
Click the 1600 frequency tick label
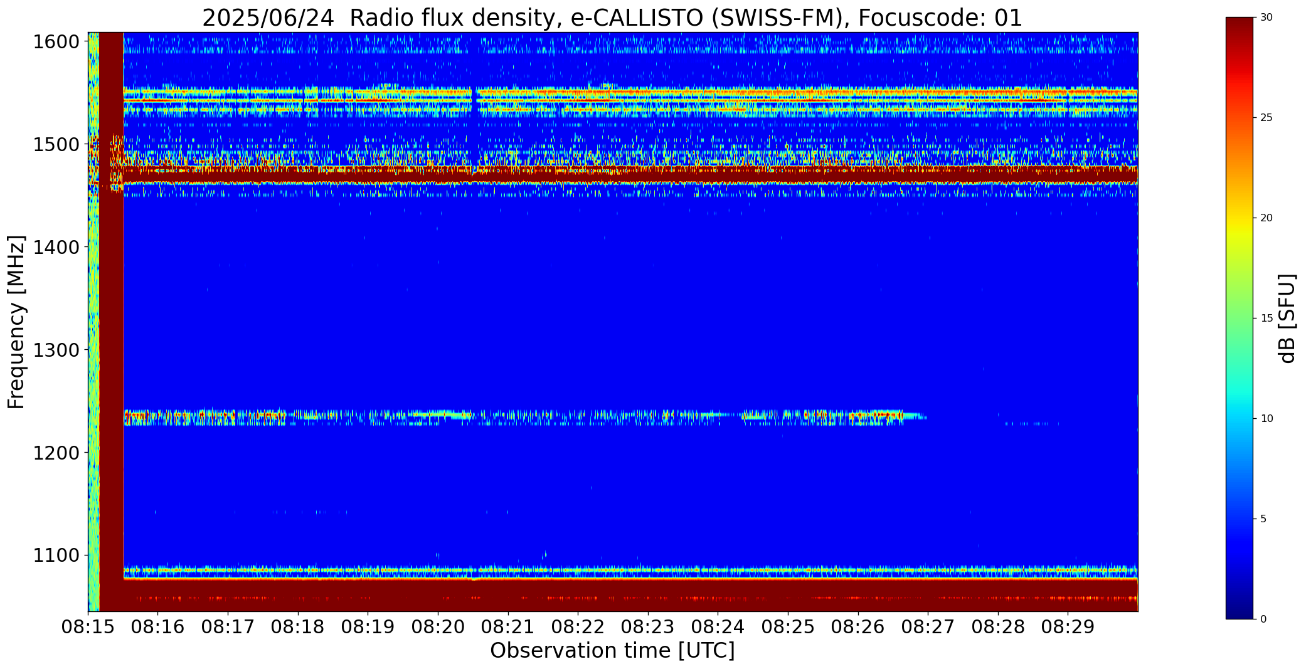coord(56,42)
